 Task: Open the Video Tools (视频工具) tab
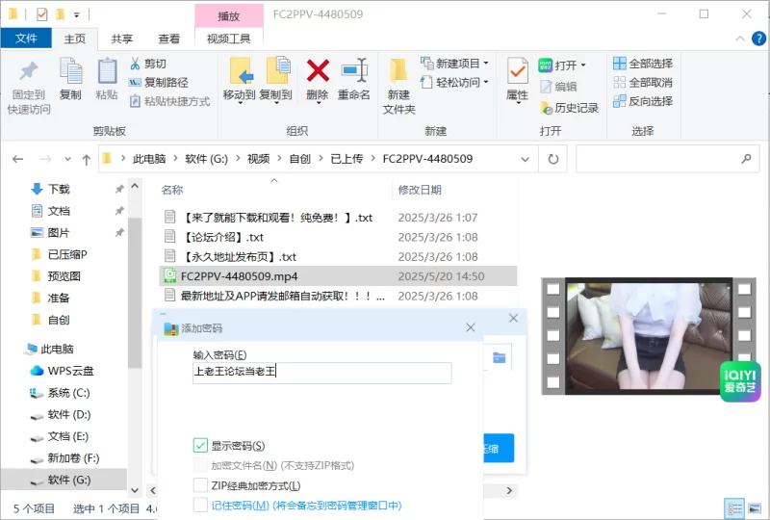point(229,39)
